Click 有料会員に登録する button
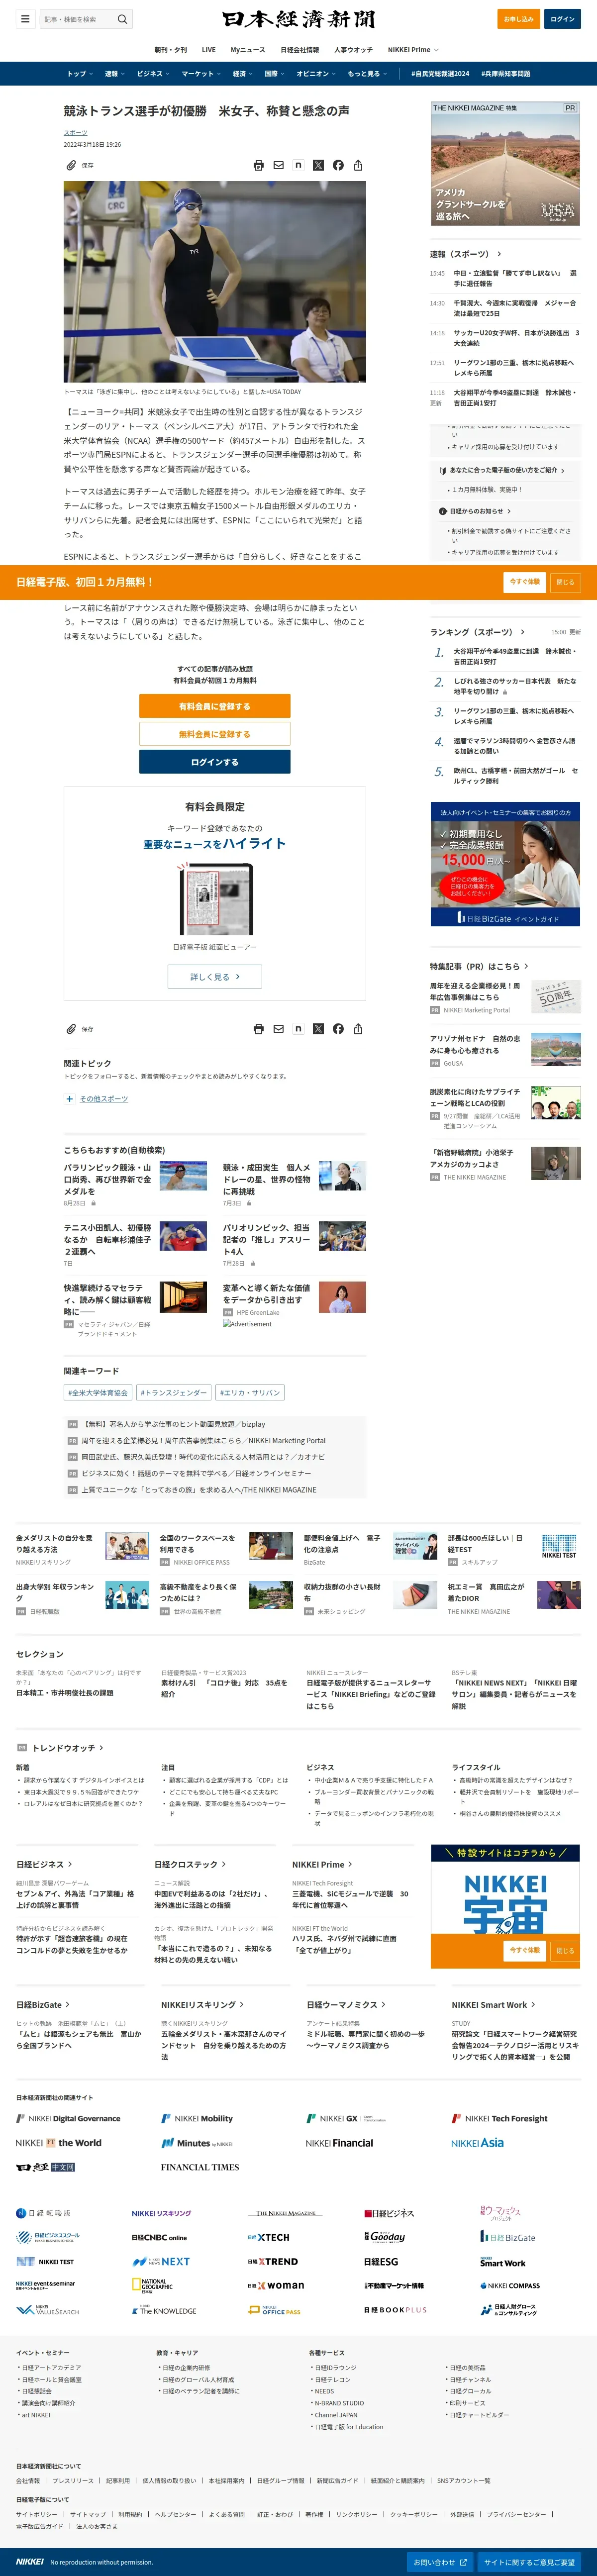 (215, 706)
